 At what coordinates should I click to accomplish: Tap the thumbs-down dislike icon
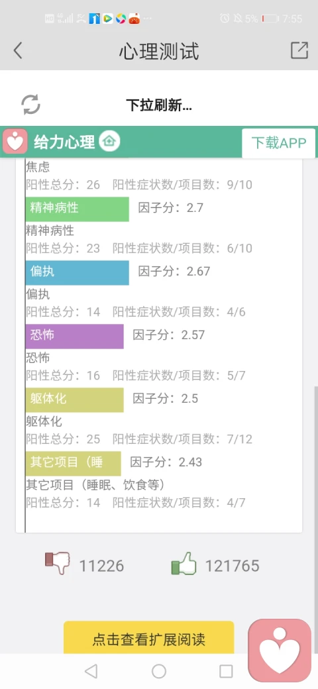[58, 564]
